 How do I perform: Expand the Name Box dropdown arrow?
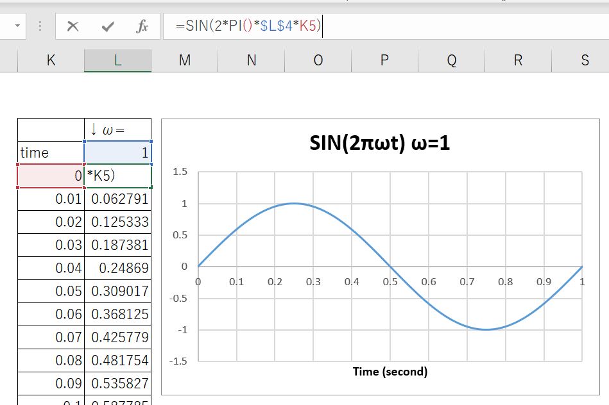17,27
